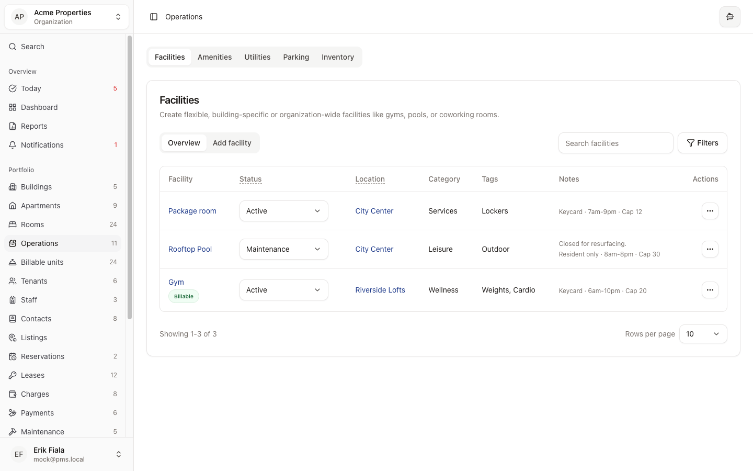Select the Add facility tab

[232, 143]
